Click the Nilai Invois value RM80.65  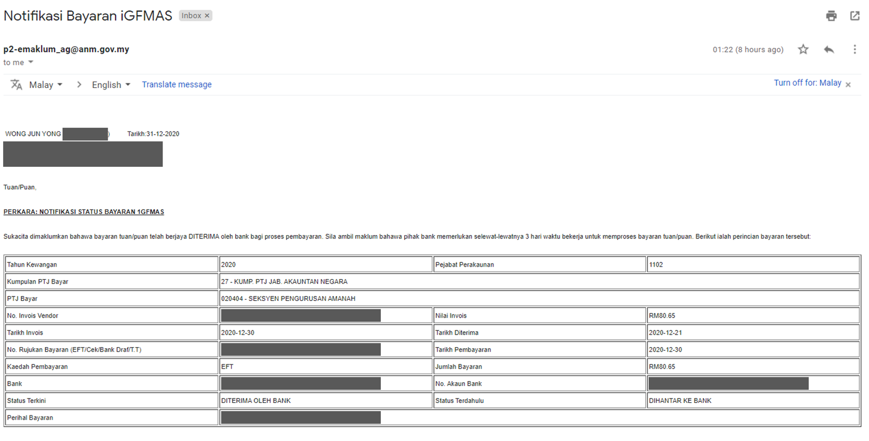tap(662, 316)
